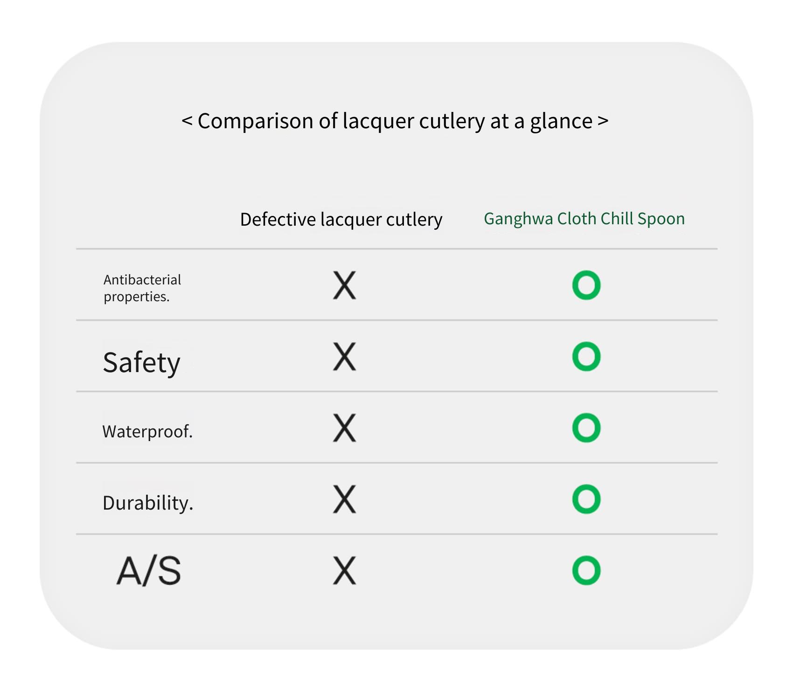The image size is (793, 691).
Task: Click the X mark in Antibacterial properties row
Action: click(x=344, y=285)
